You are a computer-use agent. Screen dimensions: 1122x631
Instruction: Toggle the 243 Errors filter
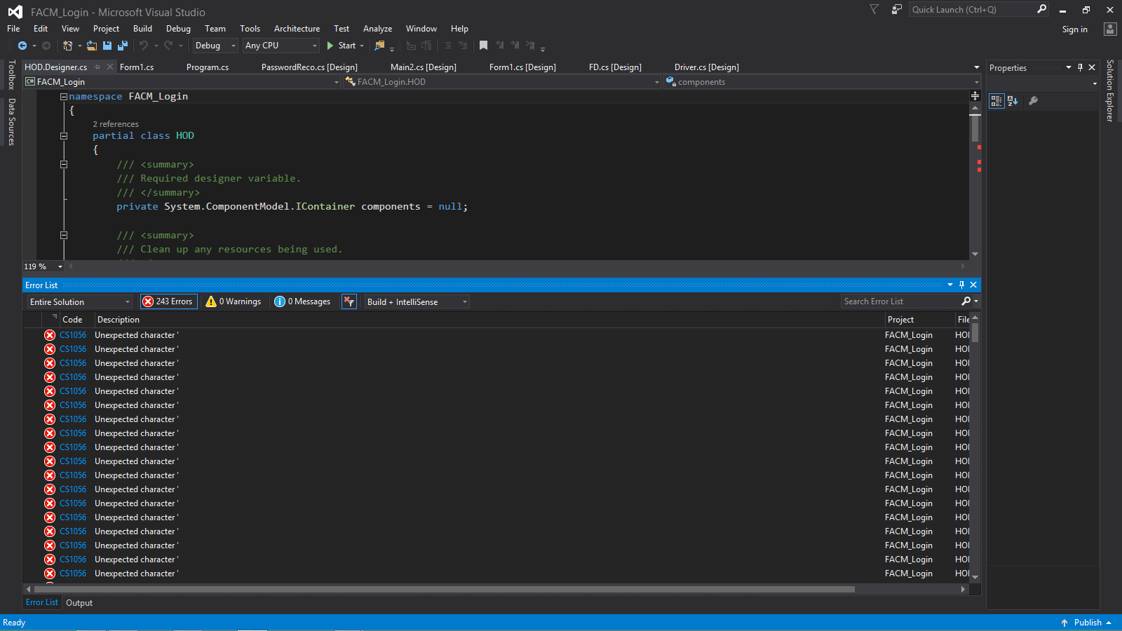point(168,301)
